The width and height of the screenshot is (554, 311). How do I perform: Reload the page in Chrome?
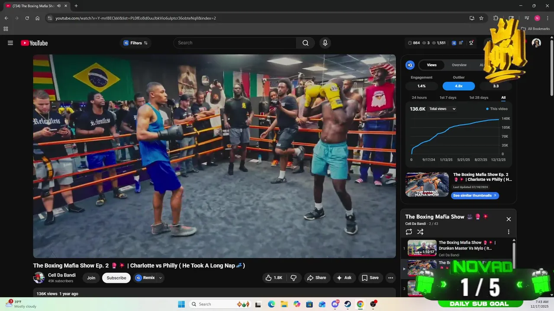[x=27, y=18]
